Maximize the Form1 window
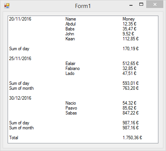This screenshot has width=166, height=151. point(141,5)
